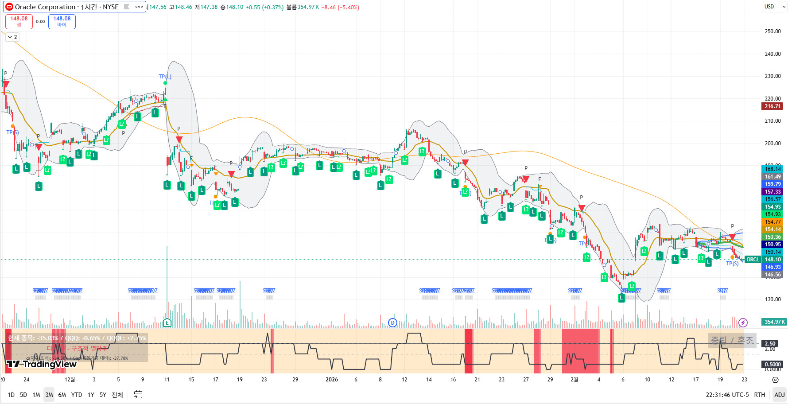This screenshot has height=404, width=788.
Task: Click the 146.93 blue price label
Action: [x=772, y=267]
